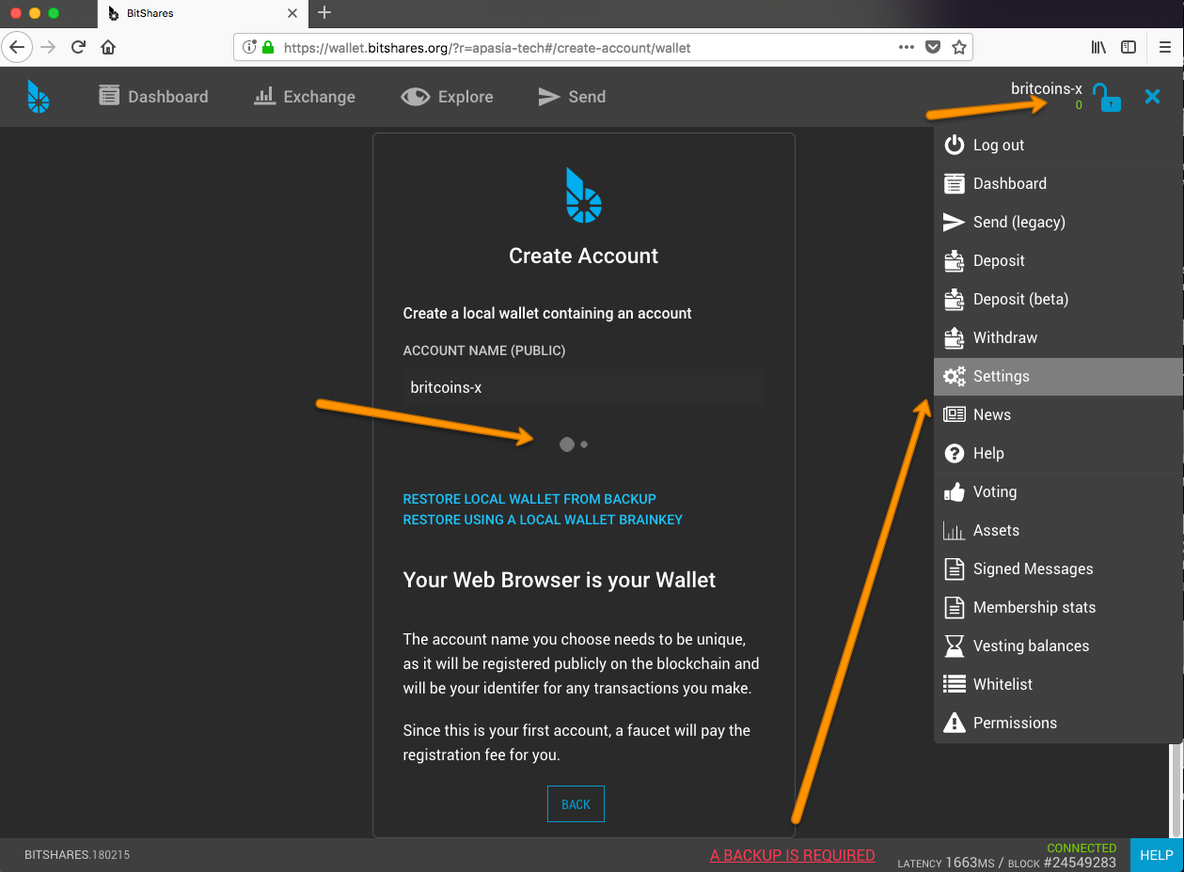The image size is (1184, 872).
Task: Click the Withdraw icon in menu
Action: tap(955, 337)
